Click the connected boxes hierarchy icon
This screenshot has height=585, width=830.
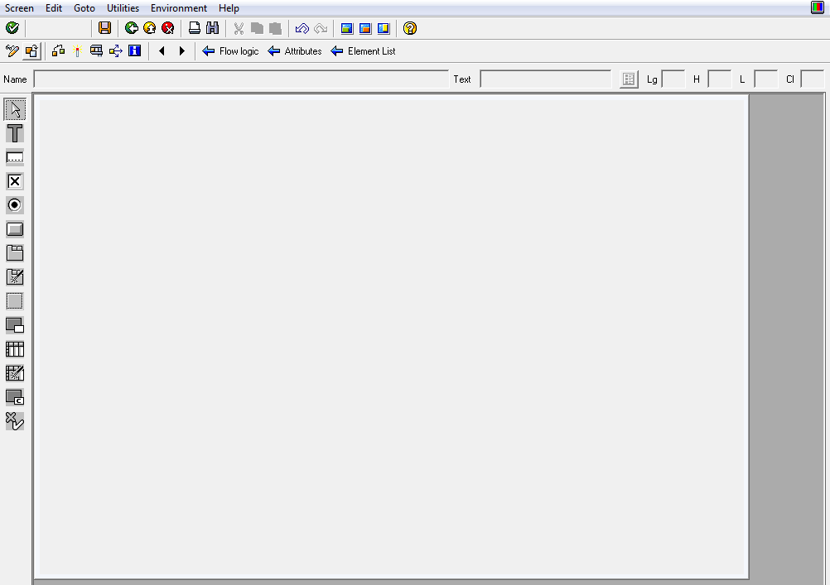pyautogui.click(x=58, y=50)
